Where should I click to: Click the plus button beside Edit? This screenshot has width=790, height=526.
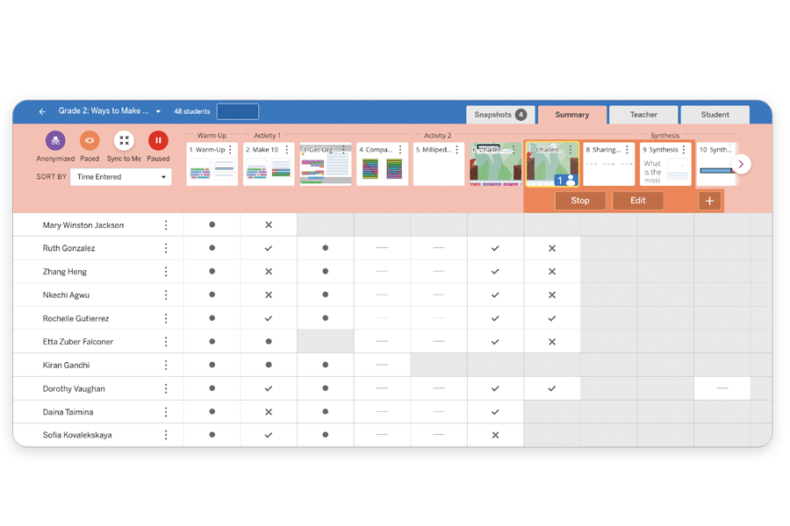click(x=709, y=201)
